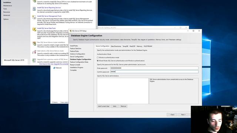Switch to the FILESTREAM tab

(148, 46)
